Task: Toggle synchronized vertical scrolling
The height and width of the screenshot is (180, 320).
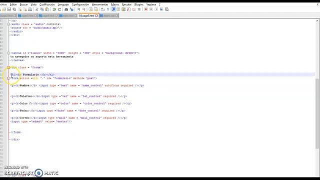Action: pyautogui.click(x=90, y=9)
